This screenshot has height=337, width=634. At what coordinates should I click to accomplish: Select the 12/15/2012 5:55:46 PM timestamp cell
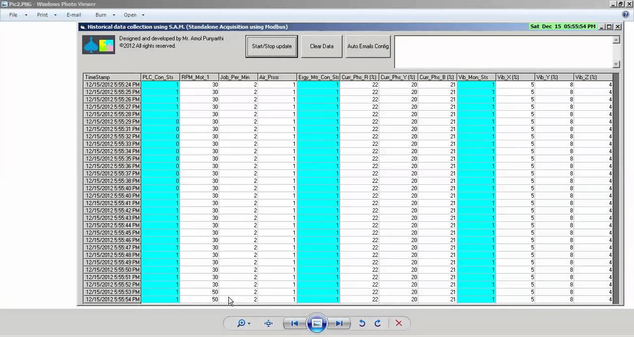[x=112, y=240]
